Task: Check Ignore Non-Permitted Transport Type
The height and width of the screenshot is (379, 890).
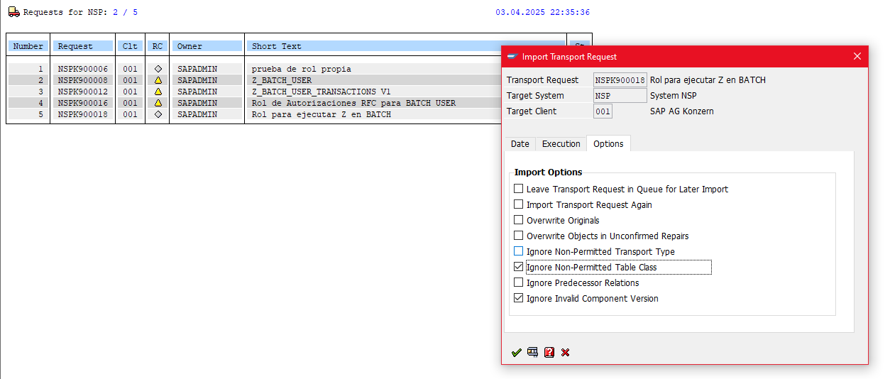Action: 519,251
